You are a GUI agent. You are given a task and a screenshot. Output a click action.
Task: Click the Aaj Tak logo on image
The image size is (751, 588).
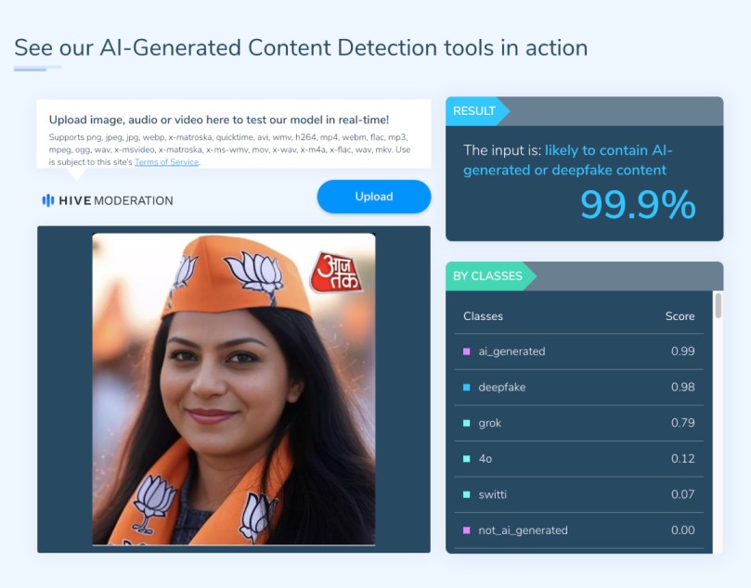(x=337, y=272)
